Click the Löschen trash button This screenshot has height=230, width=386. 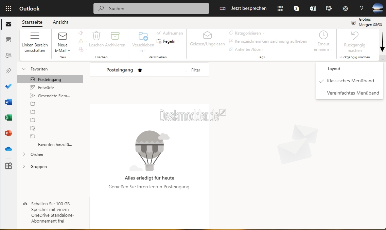click(x=96, y=39)
